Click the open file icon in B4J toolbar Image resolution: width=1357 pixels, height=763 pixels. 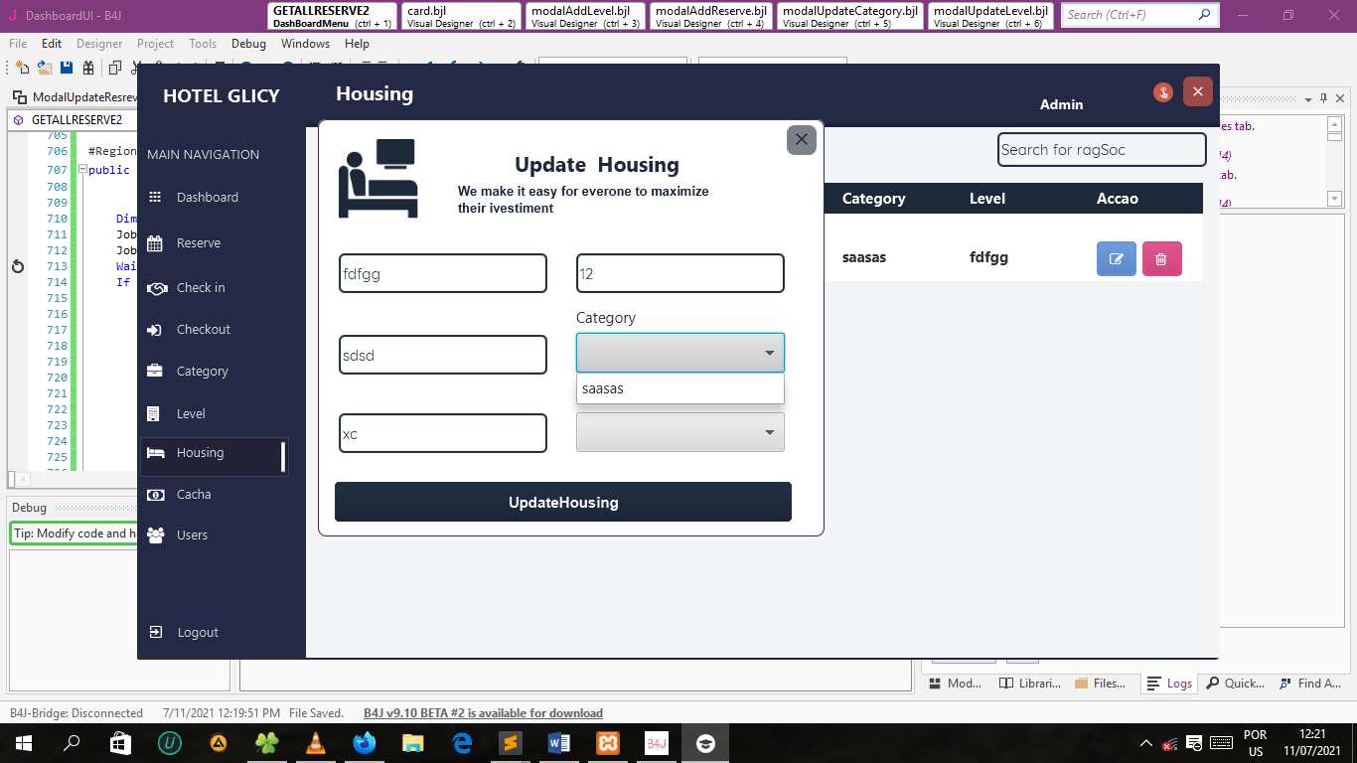pos(45,68)
